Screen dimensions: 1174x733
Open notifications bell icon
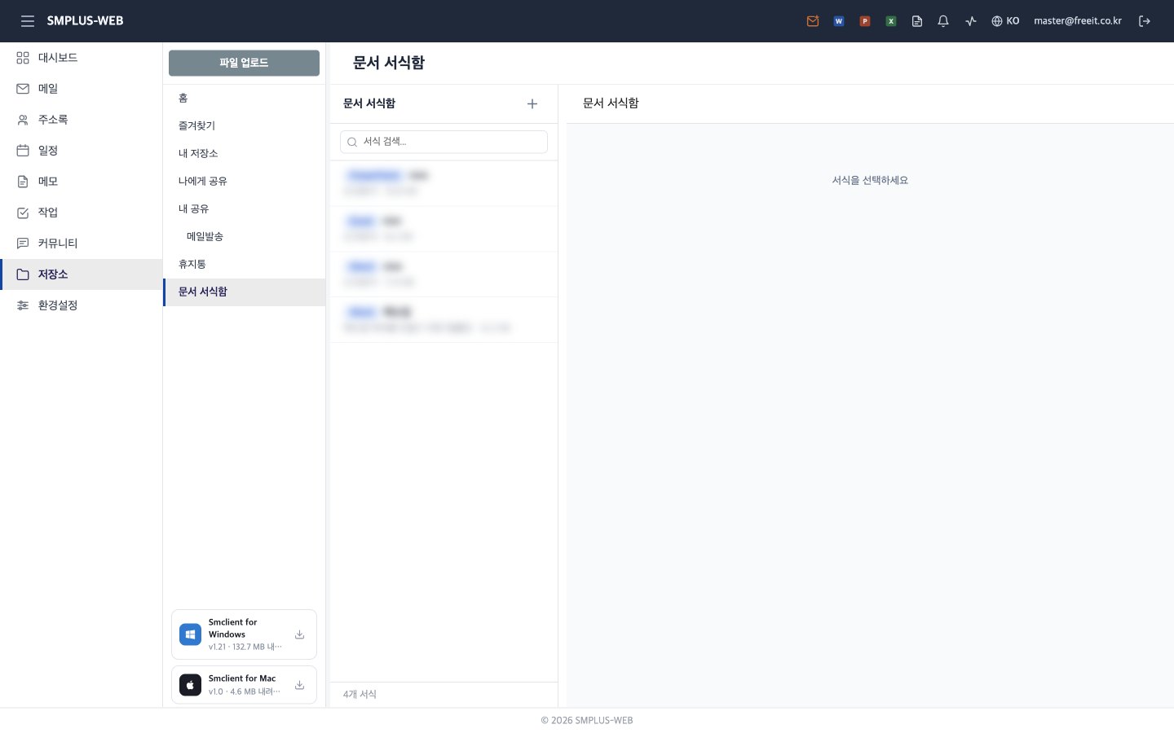pos(943,21)
